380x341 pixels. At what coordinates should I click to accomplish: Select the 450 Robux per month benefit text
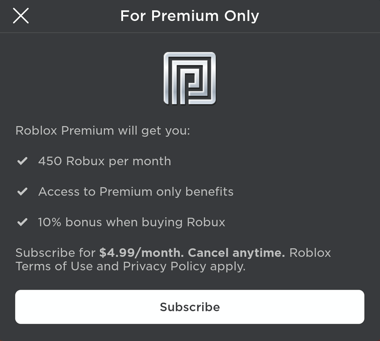pyautogui.click(x=105, y=161)
